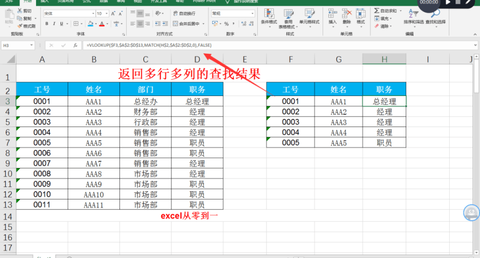
Task: Click the Delete cells (删除) icon
Action: click(x=347, y=14)
